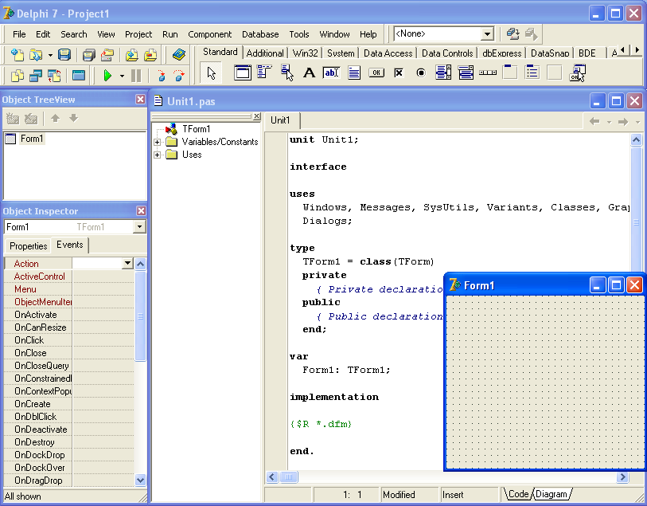Open the Action event dropdown arrow
Screen dimensions: 647x506
pyautogui.click(x=127, y=264)
